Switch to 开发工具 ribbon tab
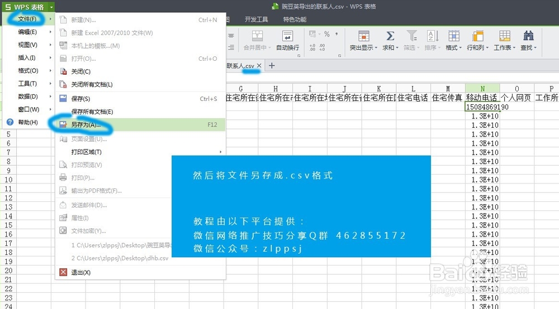This screenshot has height=309, width=559. (x=256, y=20)
